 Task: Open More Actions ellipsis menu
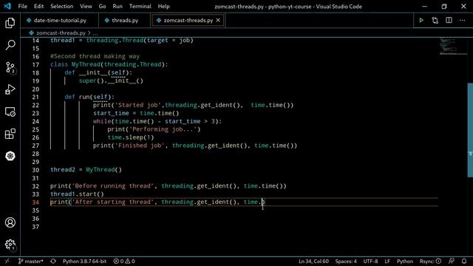click(x=463, y=21)
